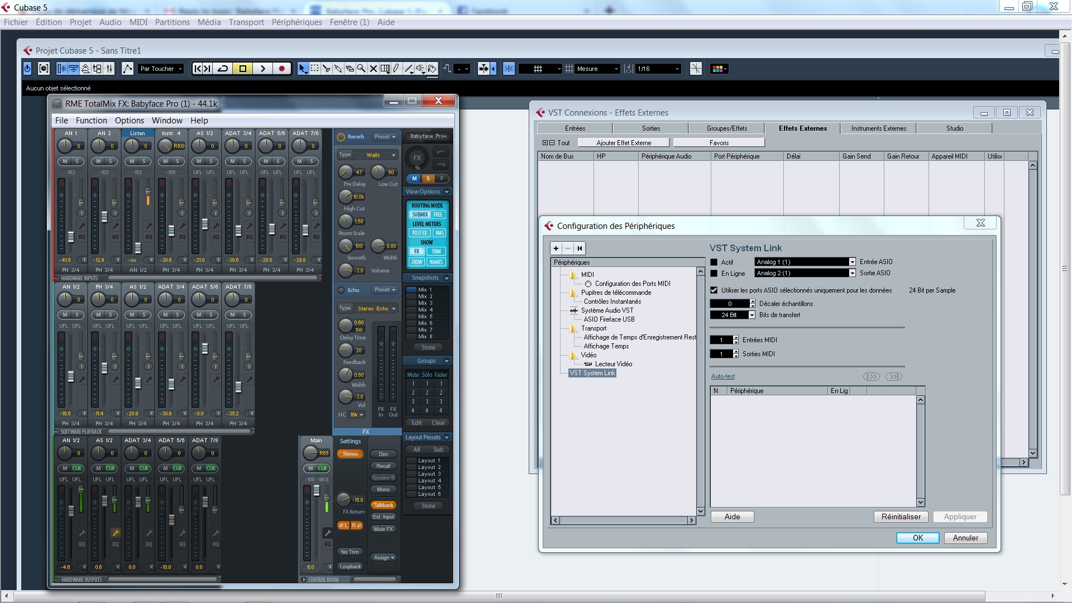
Task: Go to previous marker in transport
Action: pos(197,69)
